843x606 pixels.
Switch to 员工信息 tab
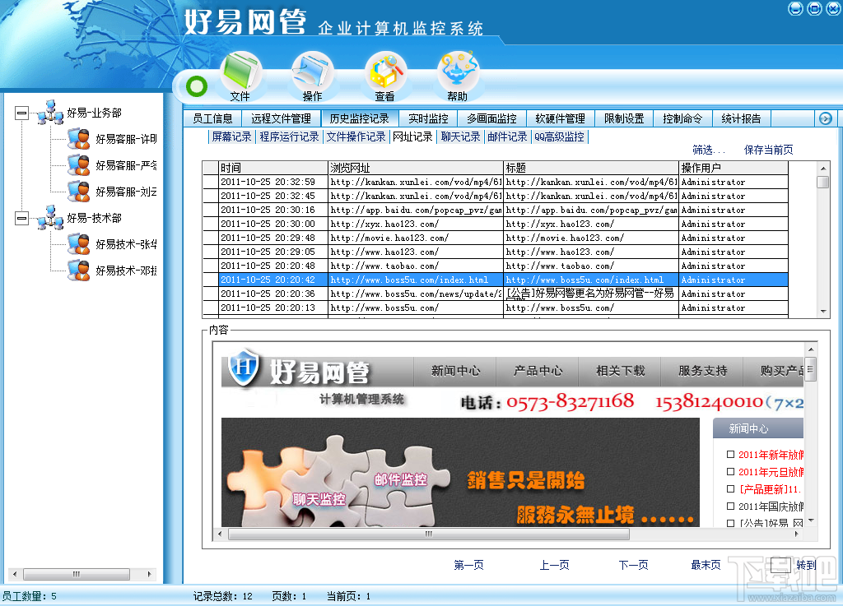213,118
